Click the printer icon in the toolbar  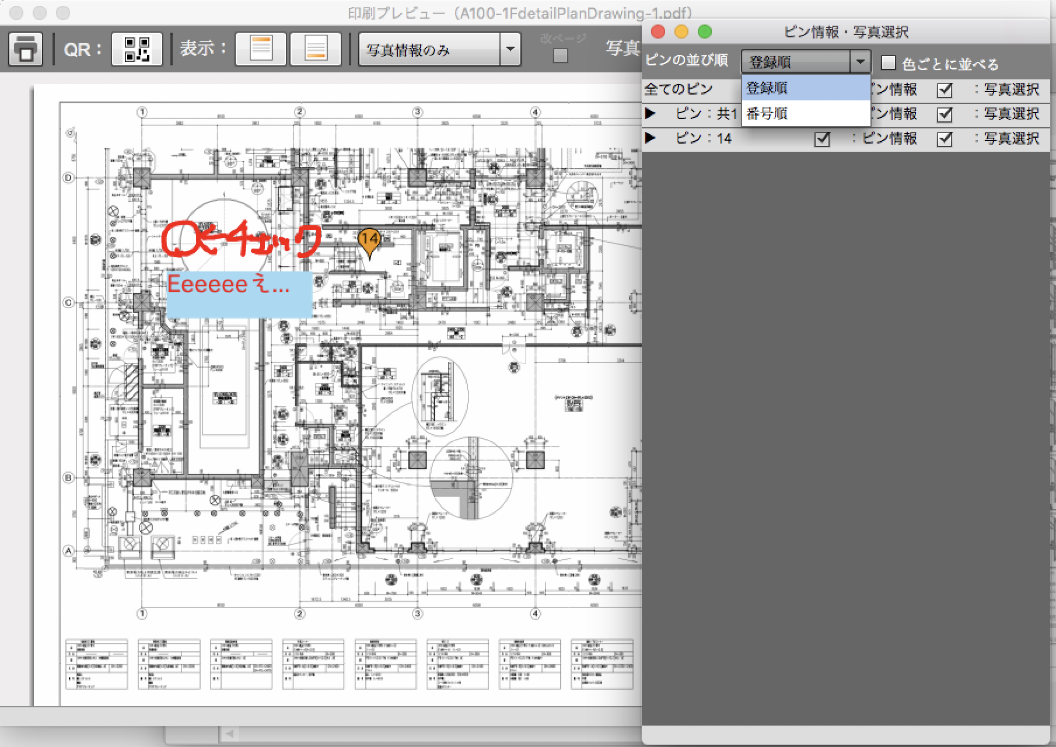tap(25, 49)
